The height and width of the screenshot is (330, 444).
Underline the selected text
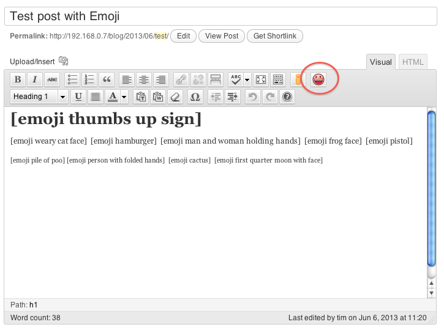point(78,97)
